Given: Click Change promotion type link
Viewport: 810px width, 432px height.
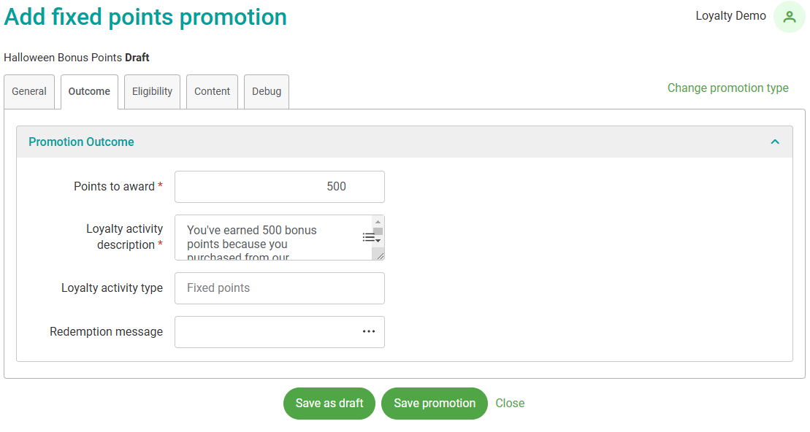Looking at the screenshot, I should [727, 88].
